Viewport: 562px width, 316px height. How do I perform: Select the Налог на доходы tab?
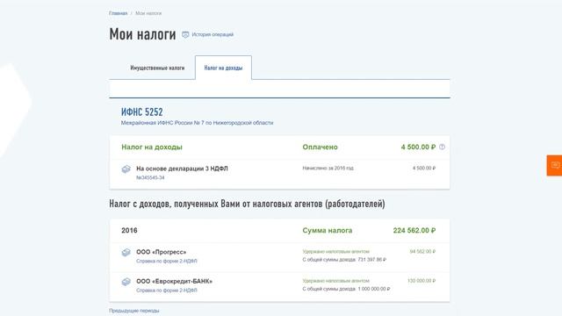click(223, 68)
